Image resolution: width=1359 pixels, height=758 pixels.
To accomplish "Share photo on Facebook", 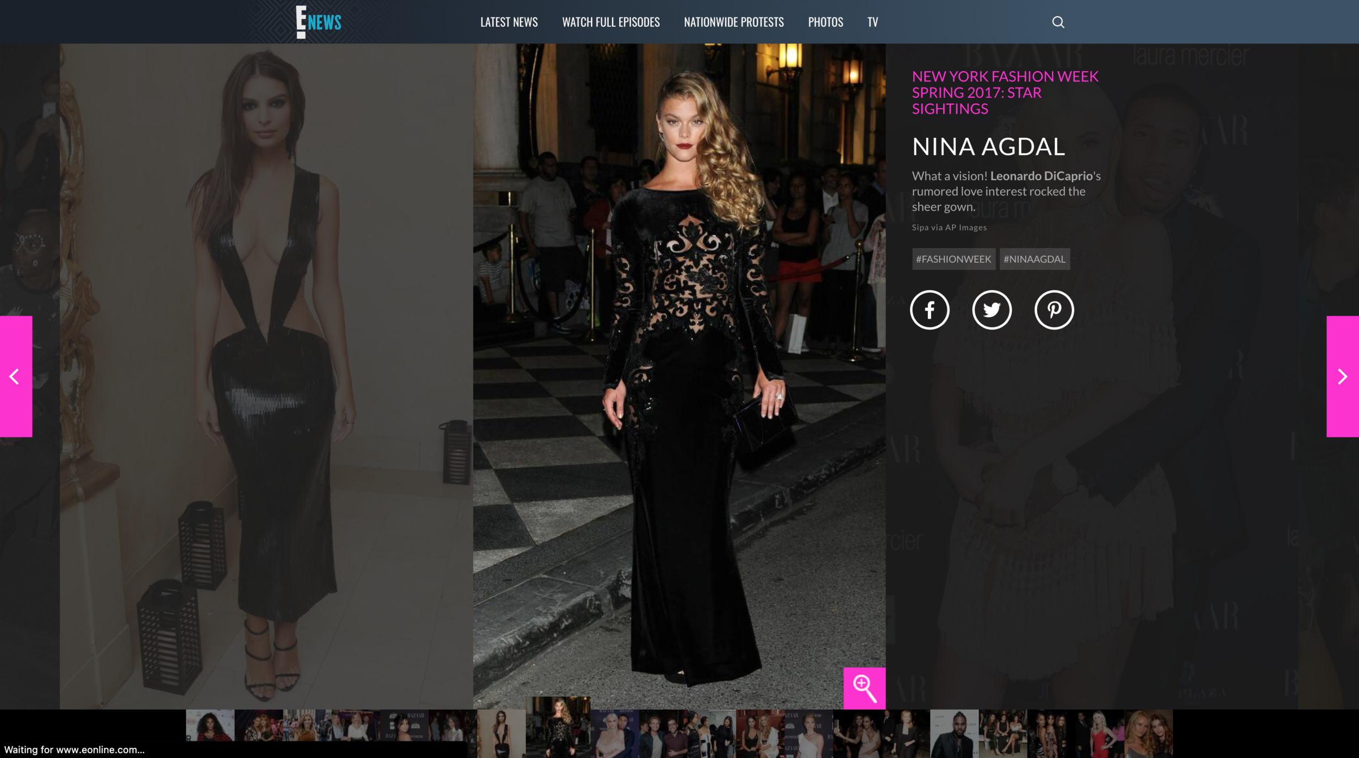I will (930, 310).
